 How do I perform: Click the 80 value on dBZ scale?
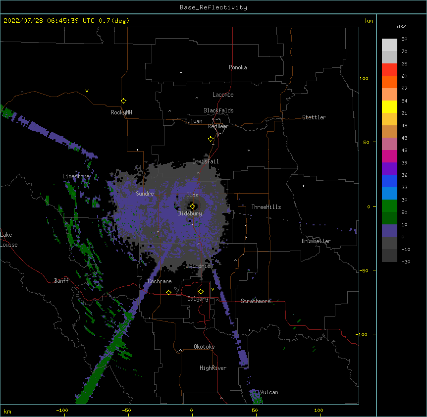pyautogui.click(x=404, y=39)
